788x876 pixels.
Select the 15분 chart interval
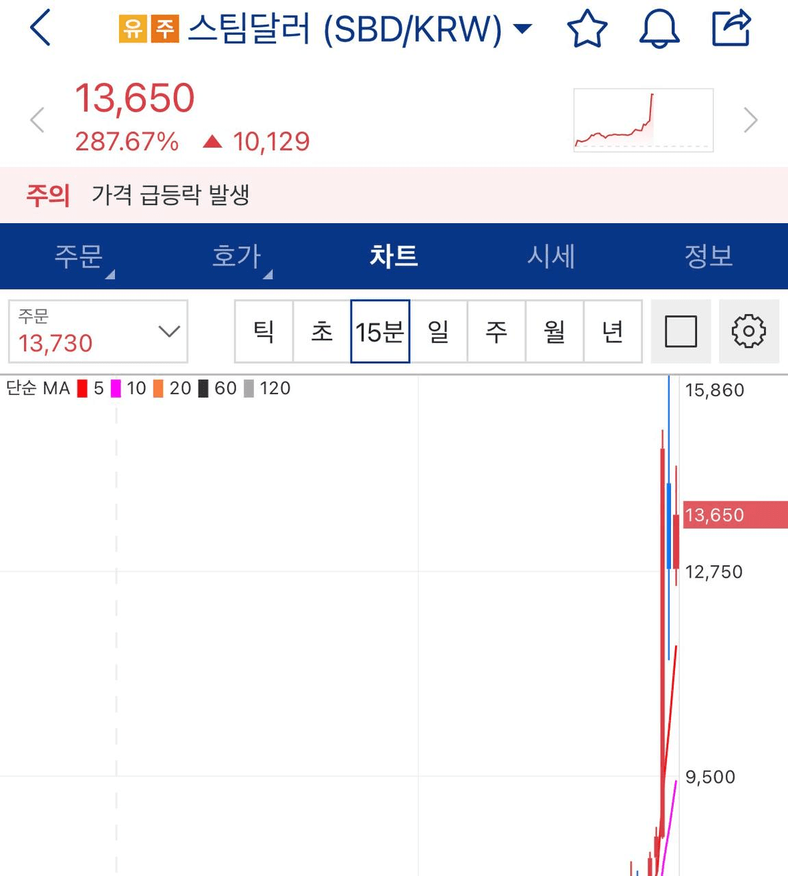click(x=380, y=331)
